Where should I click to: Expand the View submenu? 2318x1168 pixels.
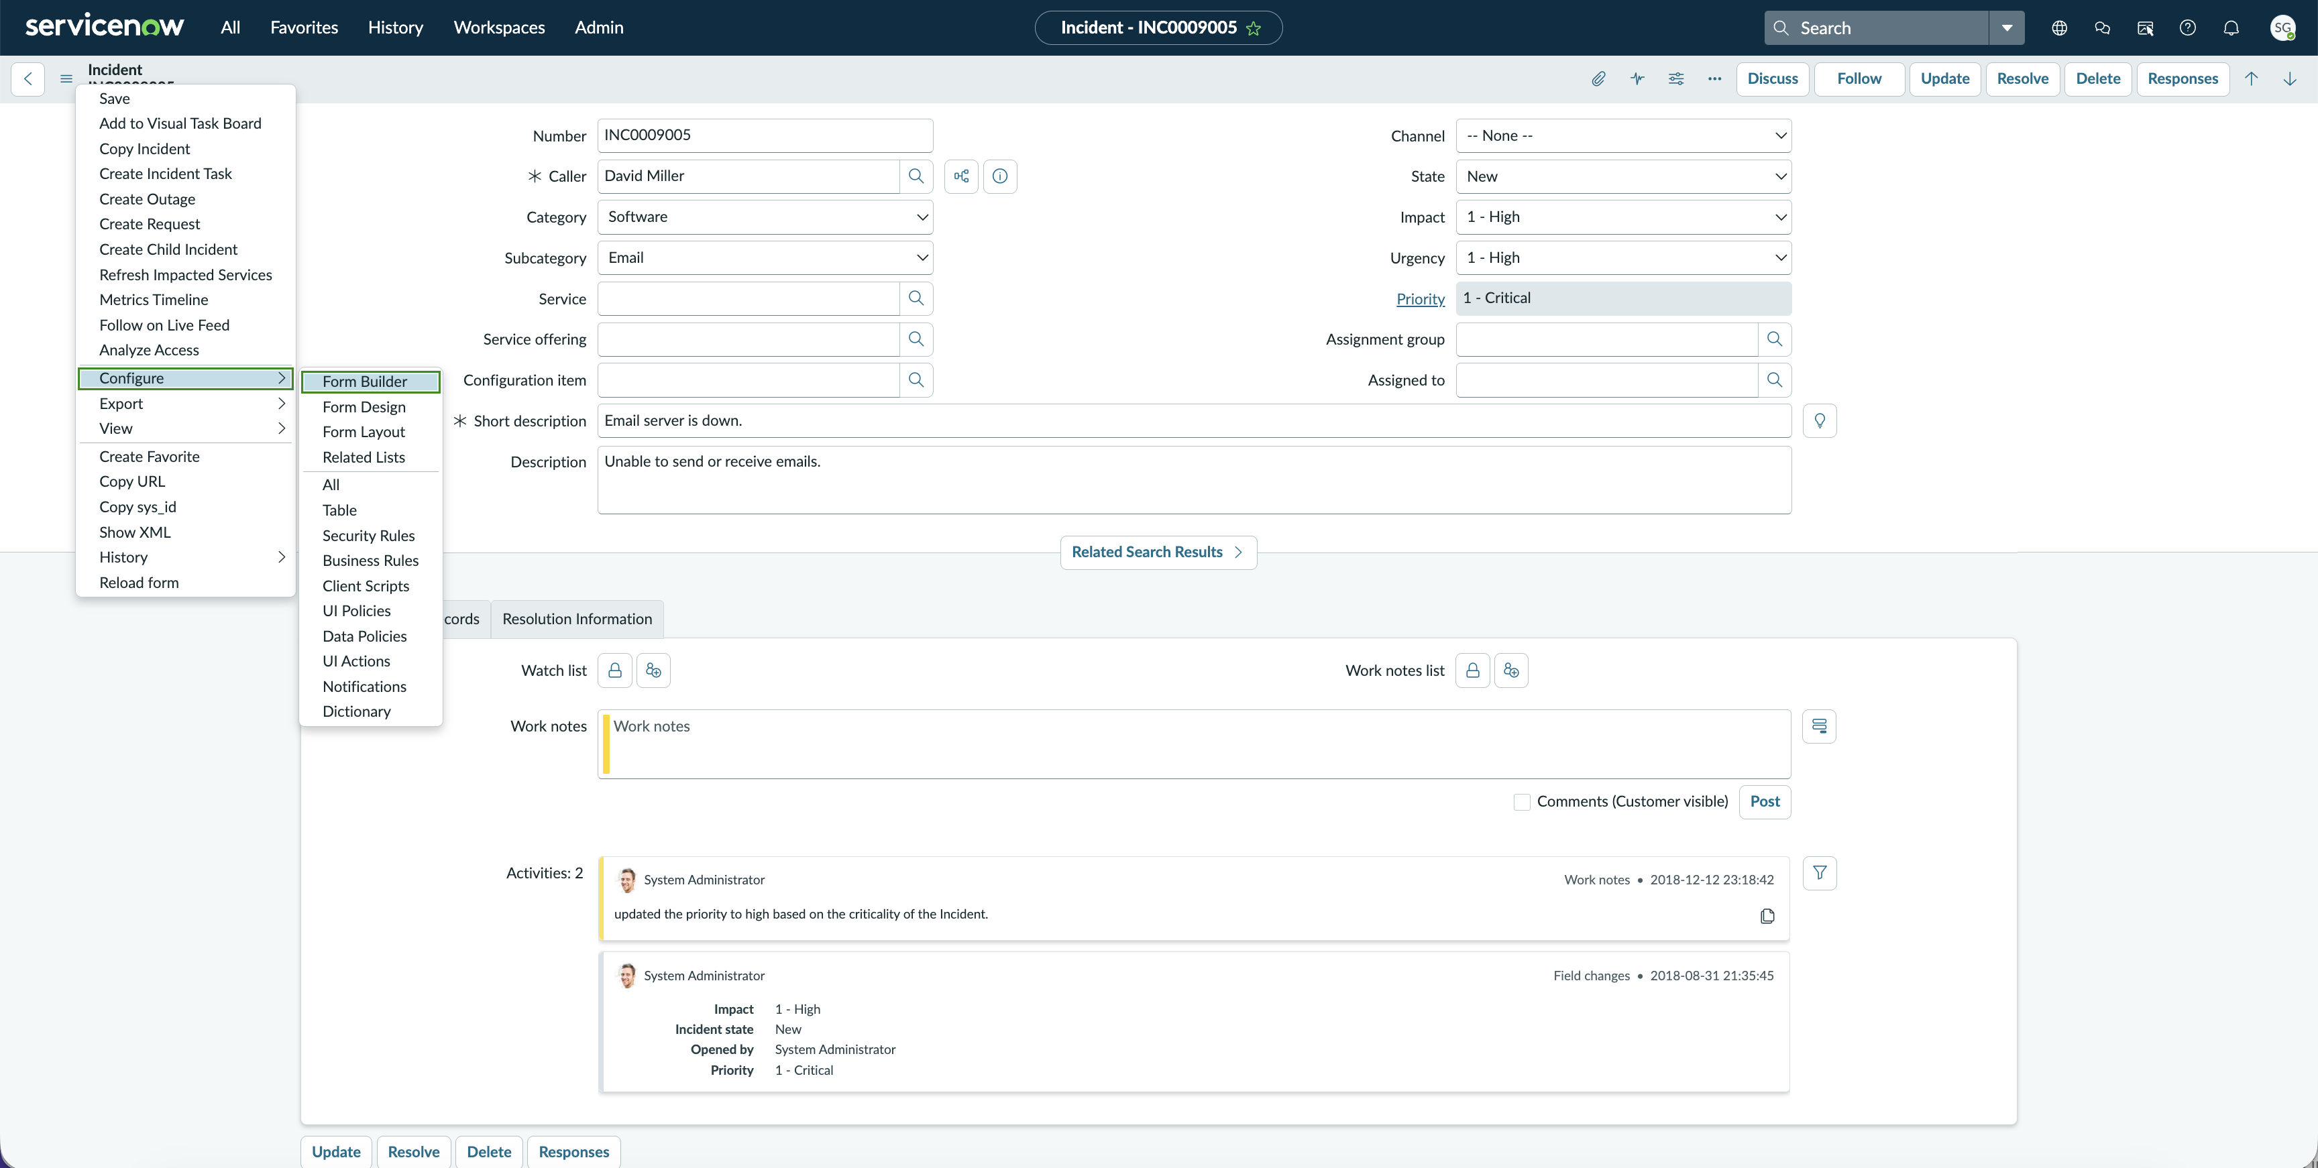point(186,429)
